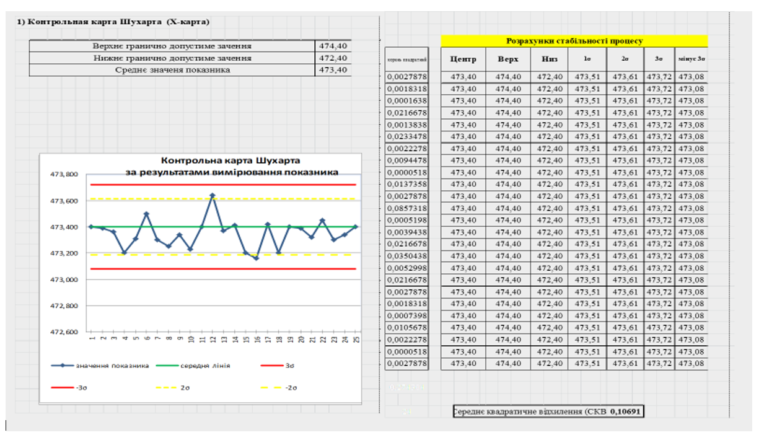Select 'Нижнє гранично допустиме зачення' label cell
This screenshot has width=764, height=448.
(x=172, y=58)
